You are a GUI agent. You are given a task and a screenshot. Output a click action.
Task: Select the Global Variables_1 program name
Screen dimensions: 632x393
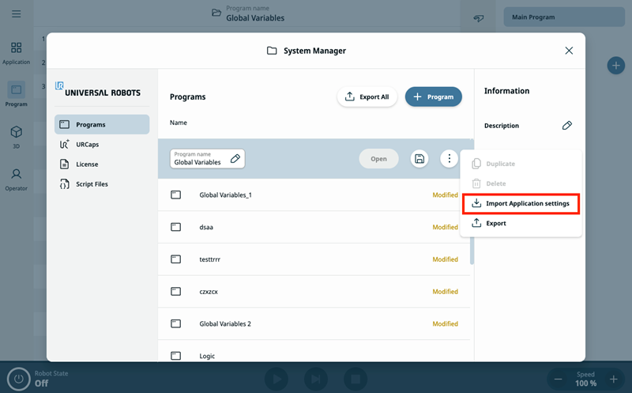(225, 195)
